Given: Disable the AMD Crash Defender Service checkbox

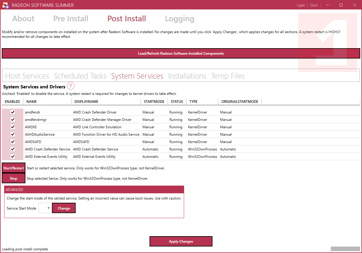Looking at the screenshot, I should point(13,149).
